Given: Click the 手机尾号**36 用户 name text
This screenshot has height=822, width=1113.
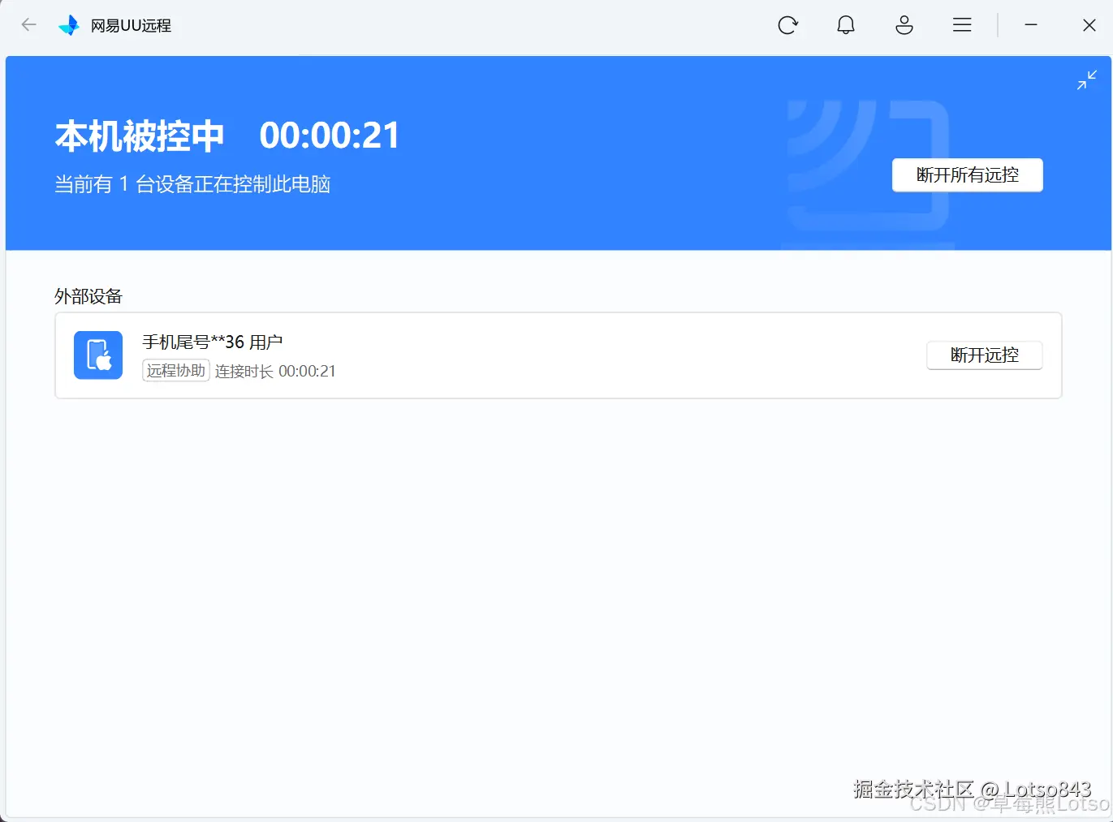Looking at the screenshot, I should [212, 342].
